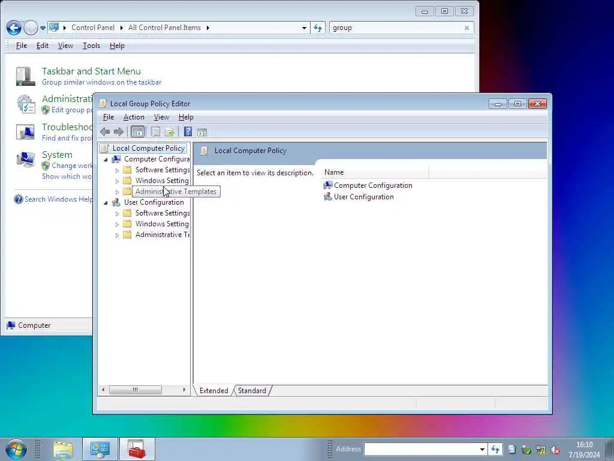This screenshot has width=614, height=461.
Task: Open Edit menu in Control Panel window
Action: pos(43,46)
